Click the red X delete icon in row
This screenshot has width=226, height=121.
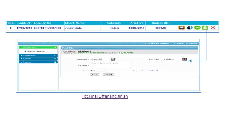[x=213, y=27]
